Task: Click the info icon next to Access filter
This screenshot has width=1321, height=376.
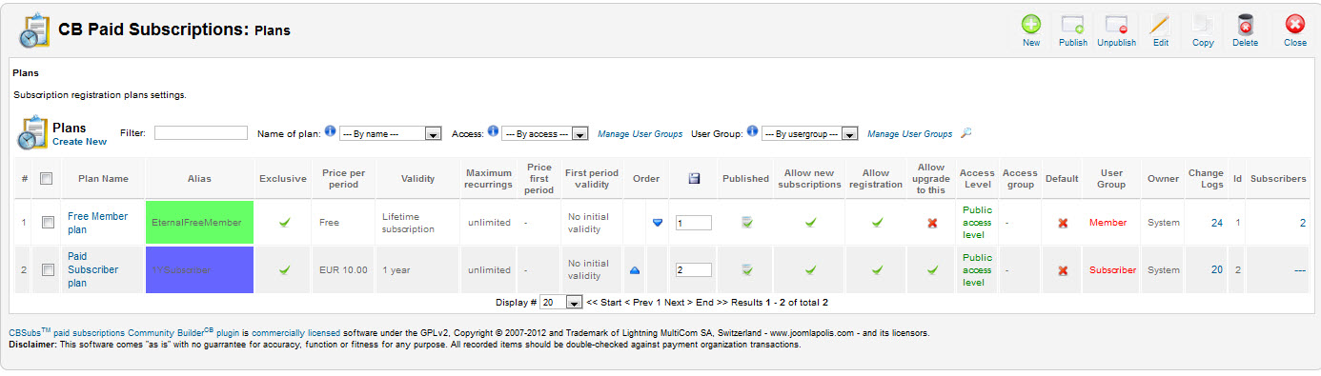Action: tap(493, 131)
